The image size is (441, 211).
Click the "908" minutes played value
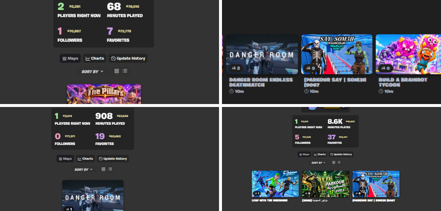(104, 116)
